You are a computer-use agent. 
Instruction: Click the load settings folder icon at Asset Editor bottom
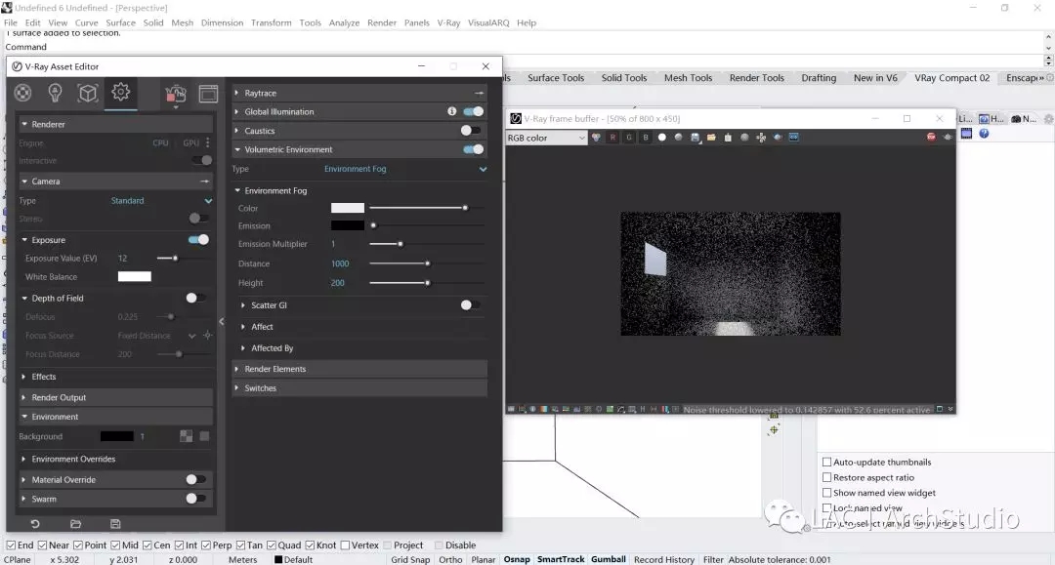point(75,523)
